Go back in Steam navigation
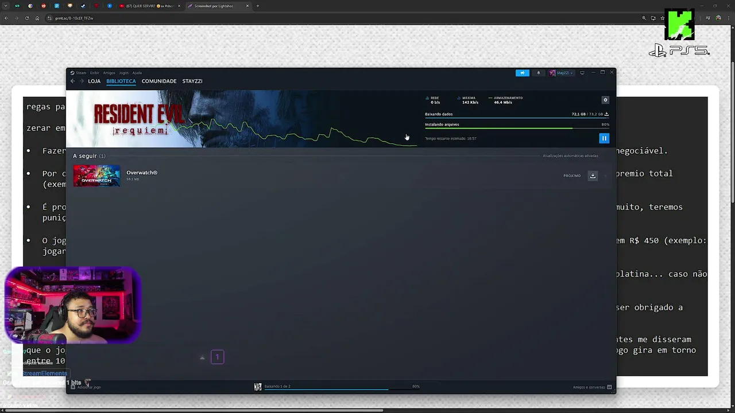Screen dimensions: 735x413 [72, 81]
